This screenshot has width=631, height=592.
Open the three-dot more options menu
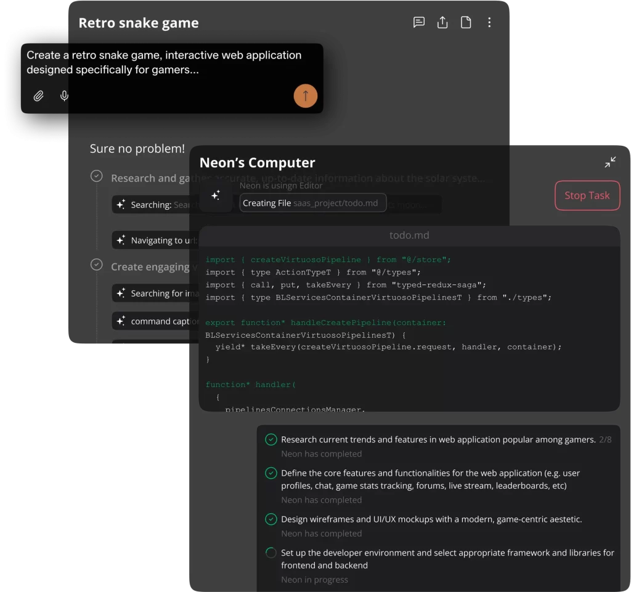pos(489,23)
